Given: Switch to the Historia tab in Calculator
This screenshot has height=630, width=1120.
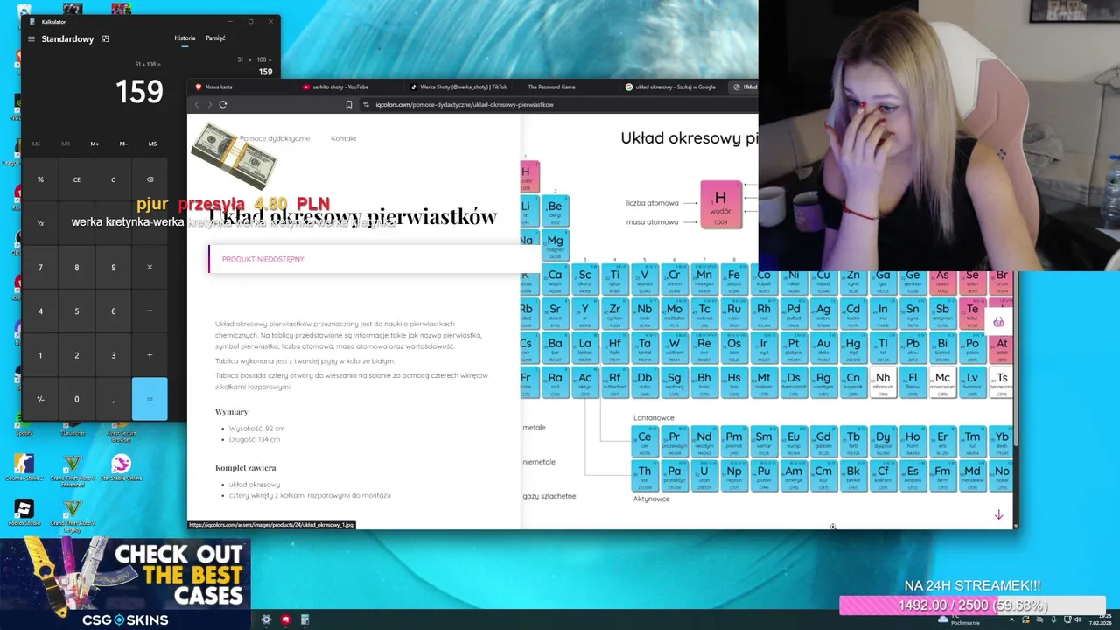Looking at the screenshot, I should [185, 38].
